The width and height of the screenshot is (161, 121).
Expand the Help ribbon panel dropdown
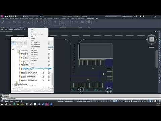pyautogui.click(x=90, y=27)
